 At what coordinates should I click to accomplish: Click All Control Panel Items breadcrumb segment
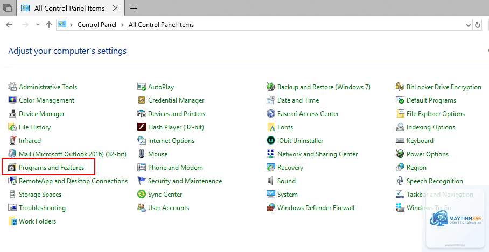tap(161, 25)
